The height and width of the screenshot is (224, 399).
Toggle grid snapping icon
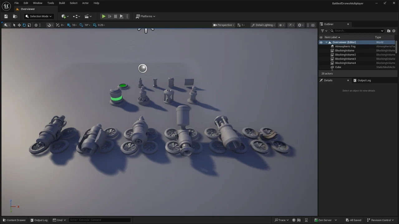pos(69,25)
